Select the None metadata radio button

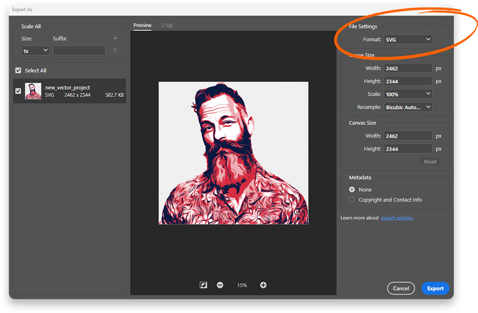352,189
